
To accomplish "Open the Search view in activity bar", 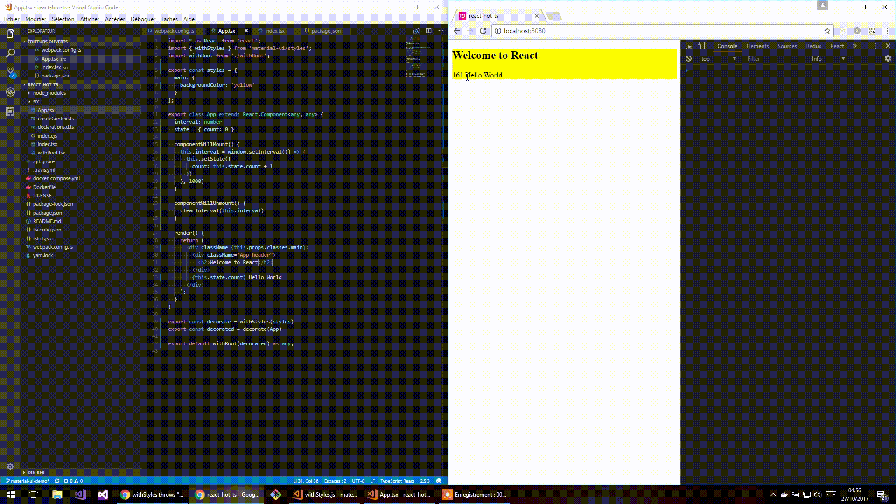I will (x=10, y=53).
